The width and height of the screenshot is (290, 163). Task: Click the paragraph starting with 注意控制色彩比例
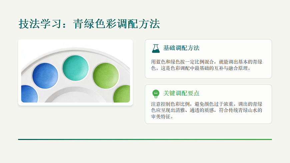[207, 110]
